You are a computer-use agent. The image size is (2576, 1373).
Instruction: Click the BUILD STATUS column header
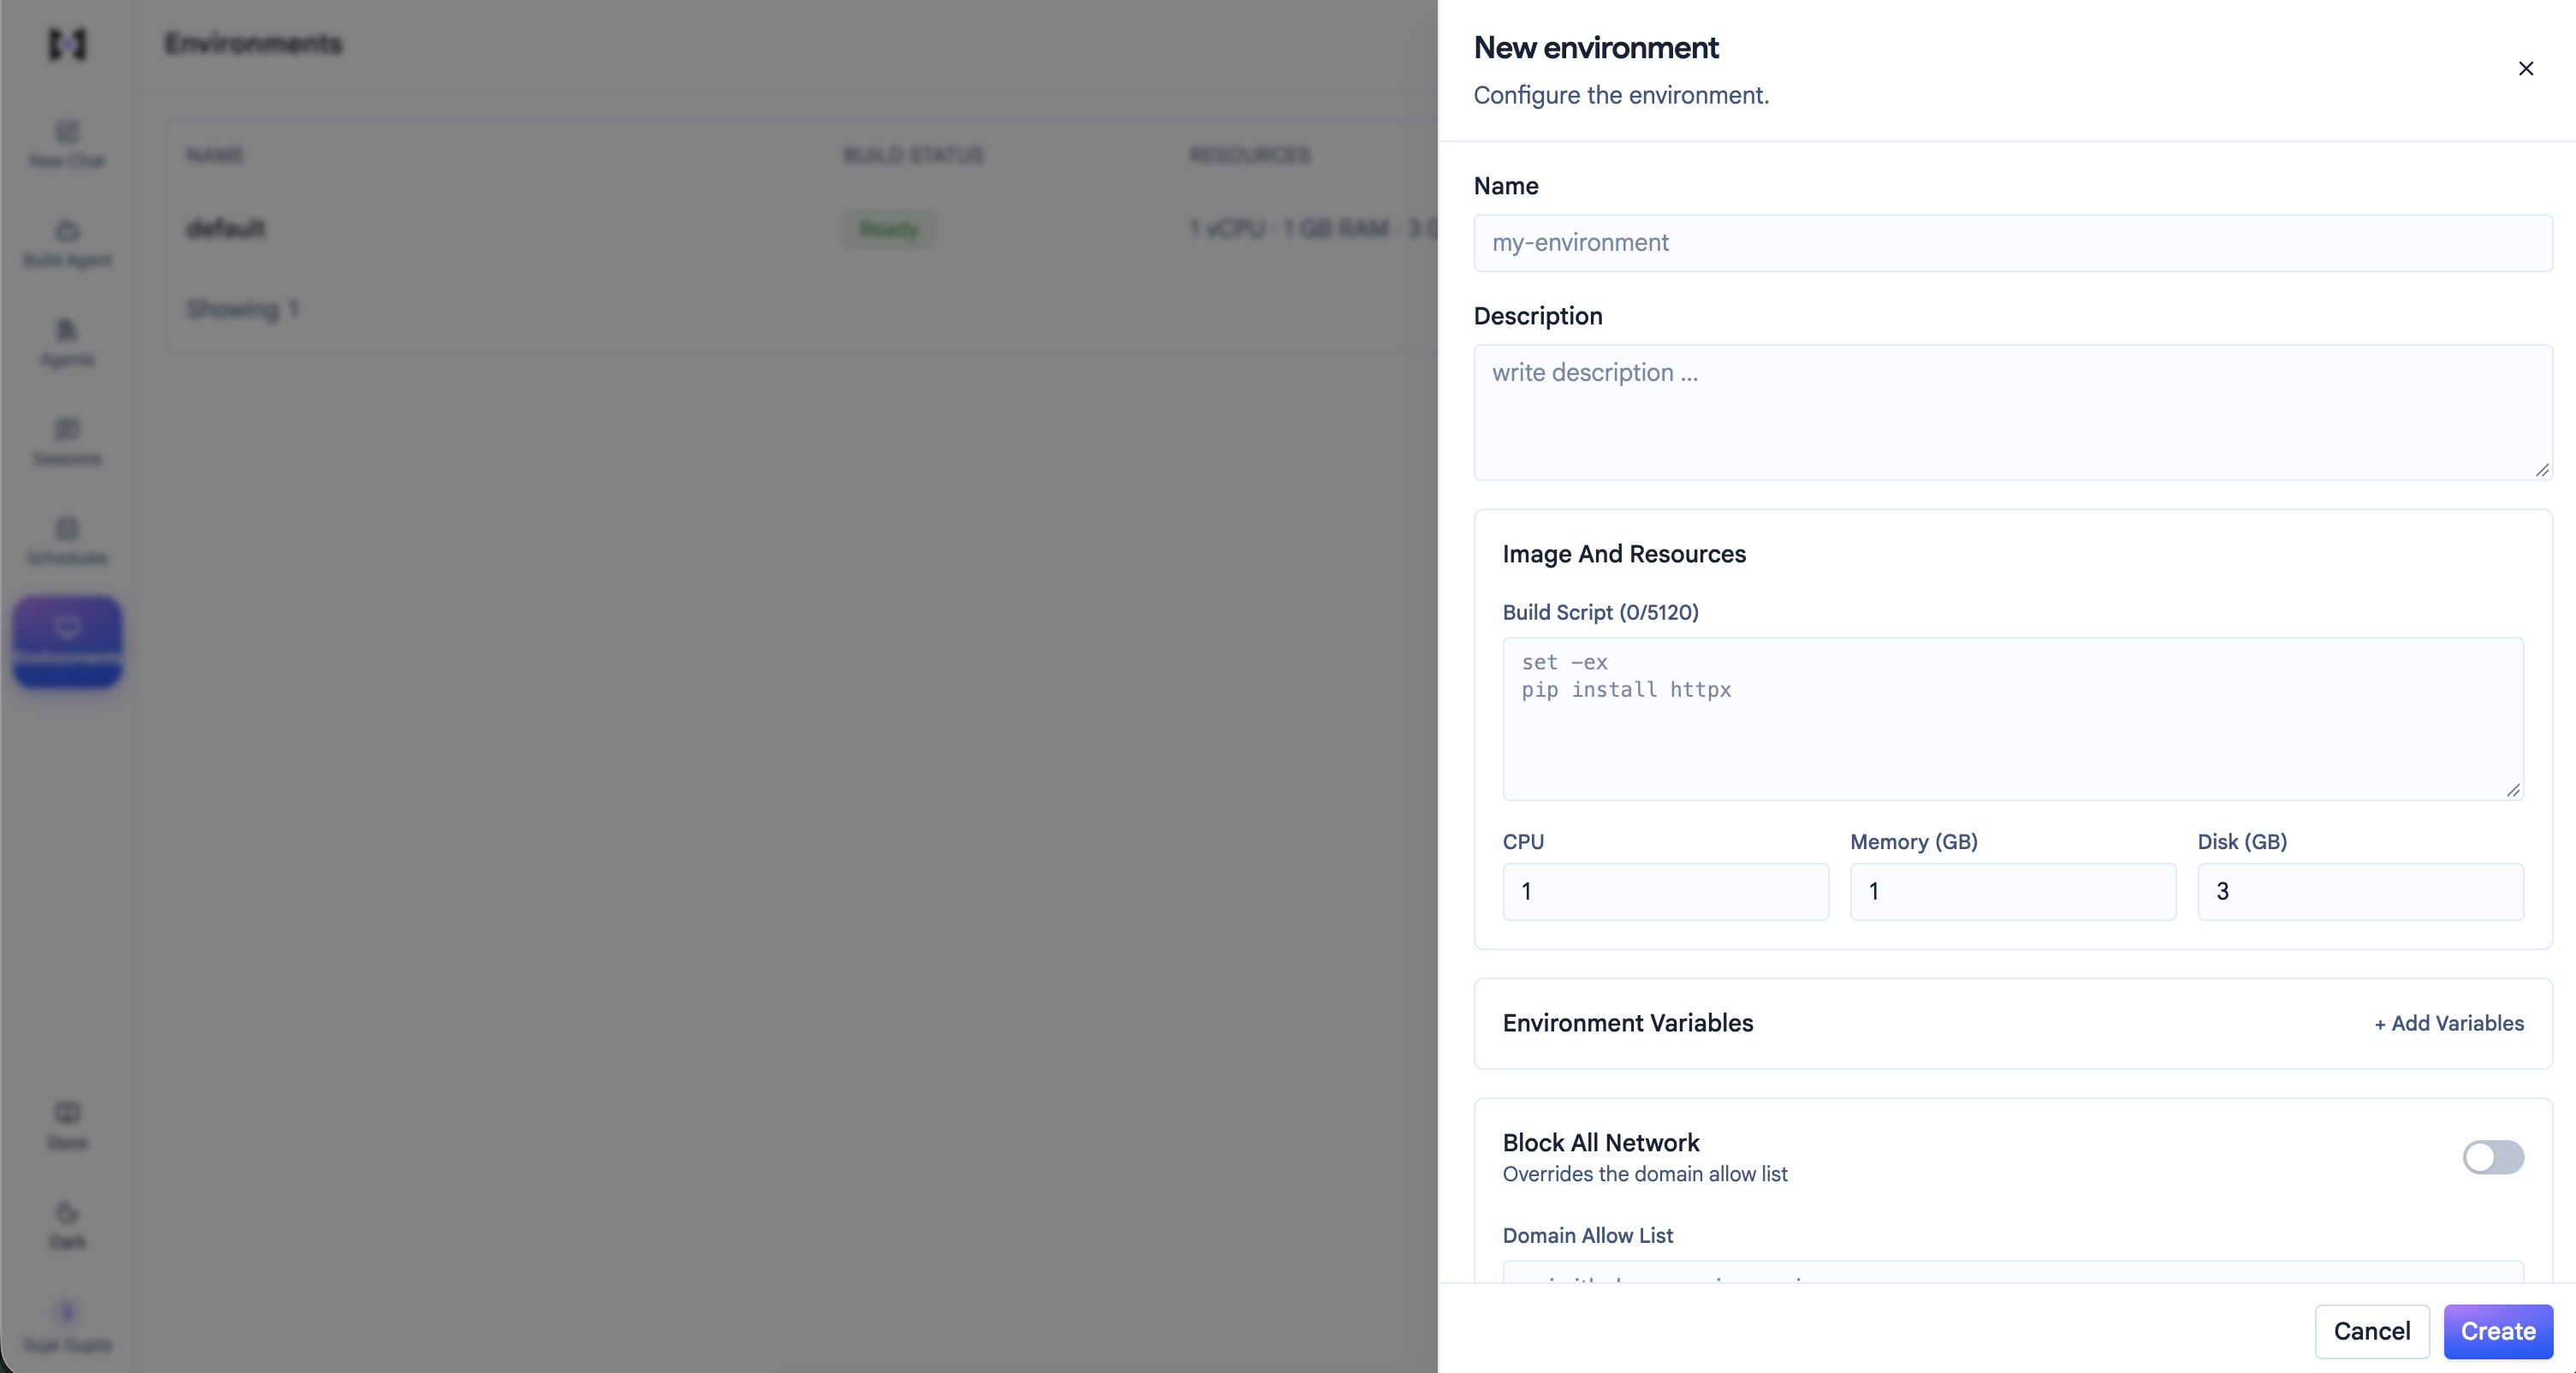(914, 155)
